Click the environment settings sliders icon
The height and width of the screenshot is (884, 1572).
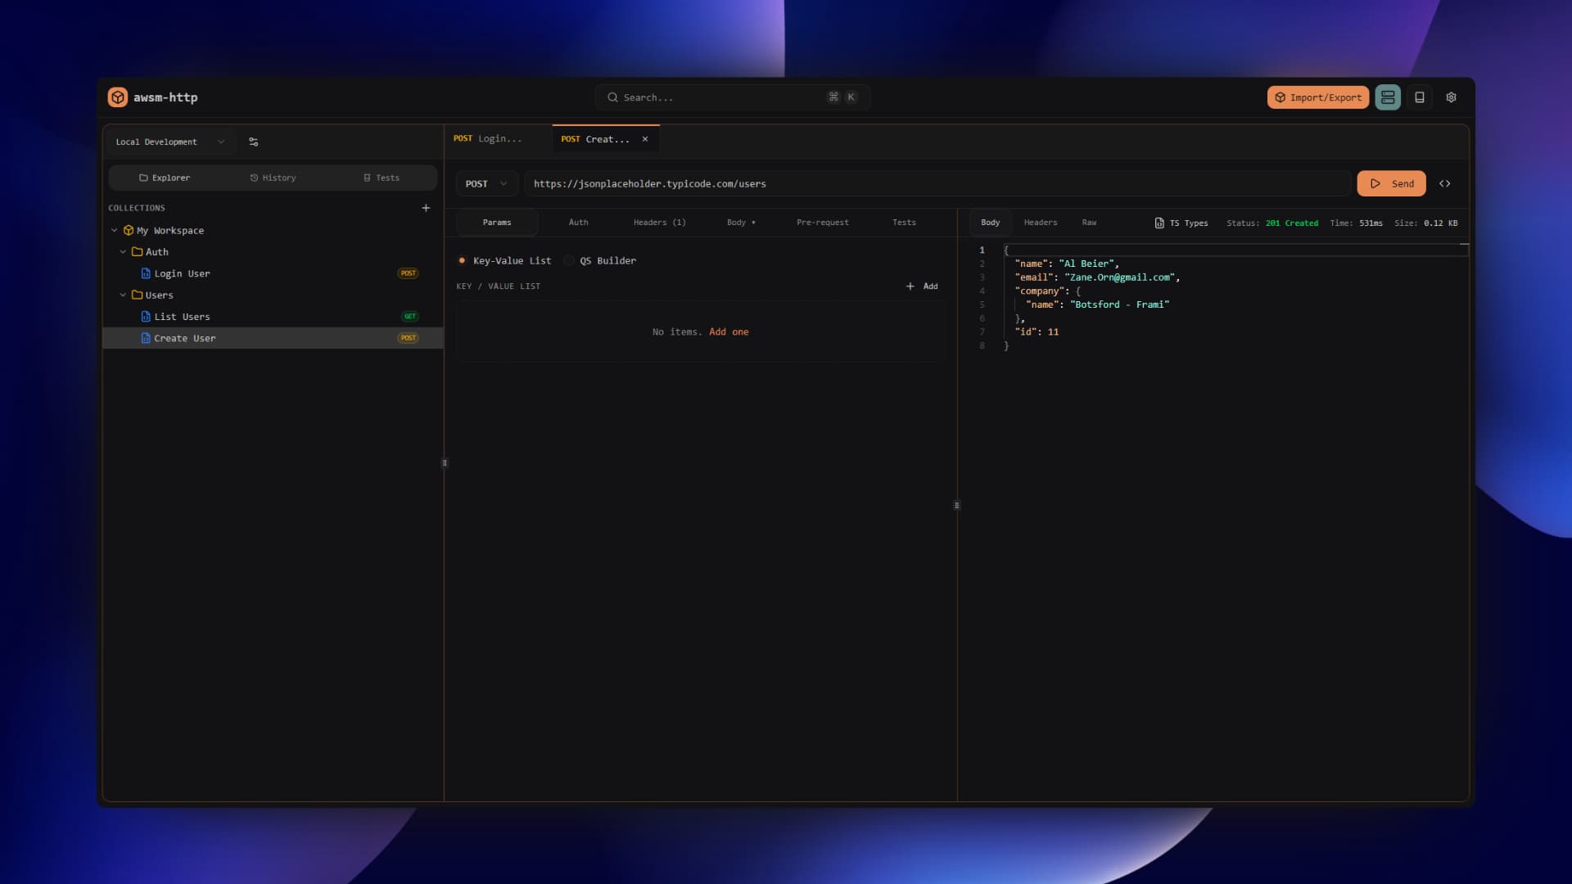coord(253,142)
